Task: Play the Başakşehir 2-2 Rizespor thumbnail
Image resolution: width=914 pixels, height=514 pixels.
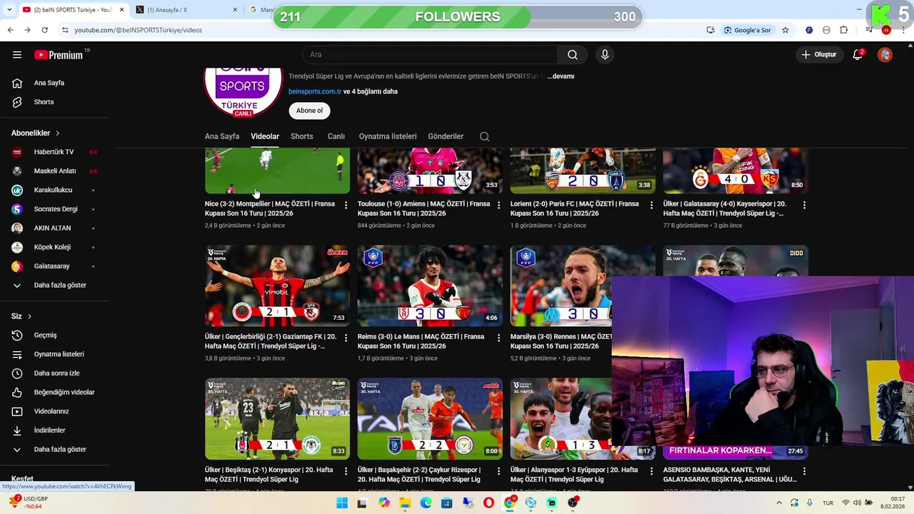Action: pos(430,418)
